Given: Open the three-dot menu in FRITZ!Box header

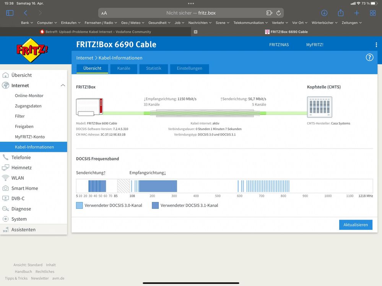Looking at the screenshot, I should (376, 45).
